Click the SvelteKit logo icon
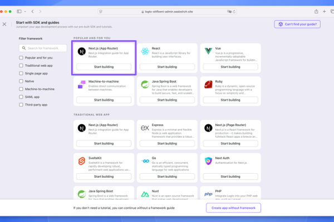The height and width of the screenshot is (222, 334). coord(82,161)
